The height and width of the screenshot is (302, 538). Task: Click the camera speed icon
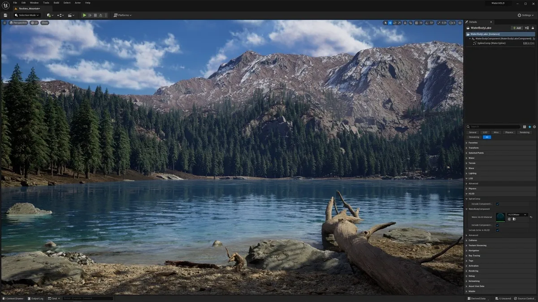(x=452, y=23)
